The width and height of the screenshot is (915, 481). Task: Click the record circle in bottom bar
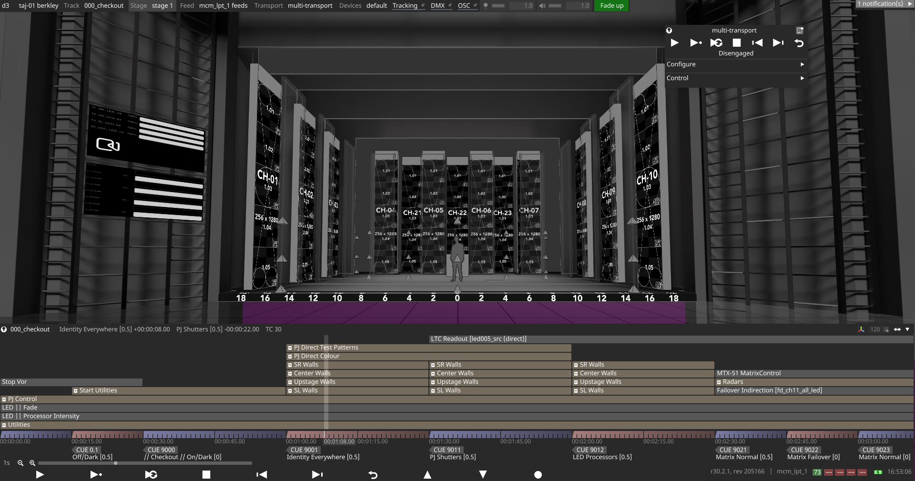[x=538, y=474]
